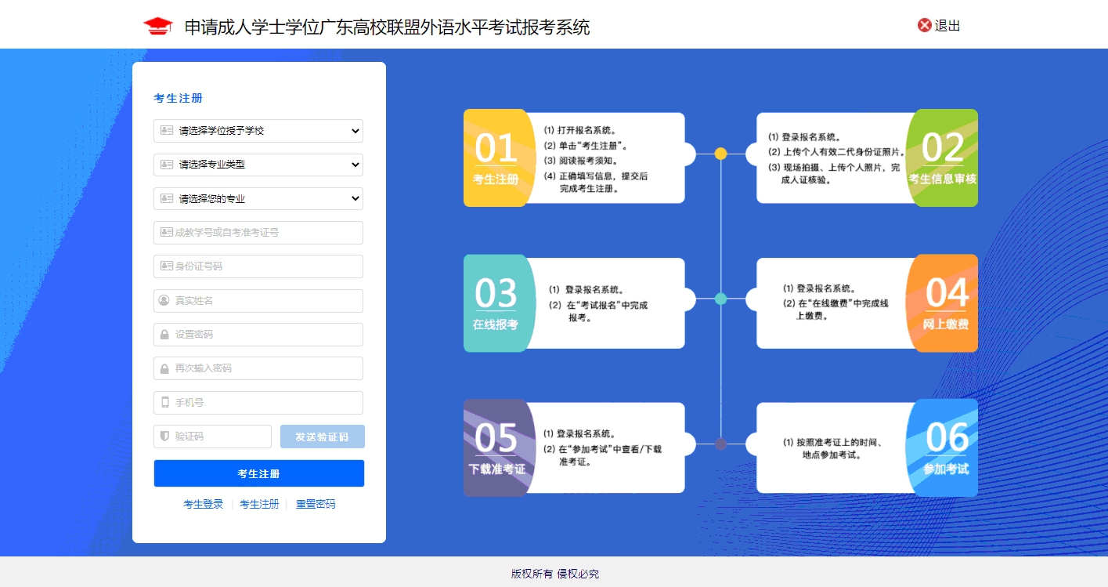Click the 成教学号或自考准考证号 input field
The image size is (1108, 587).
pos(258,233)
